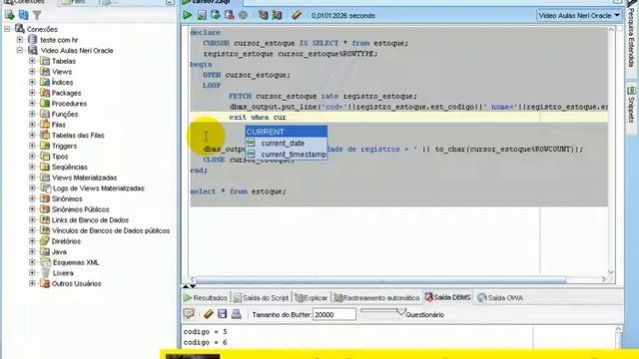Open the Resultados tab
The height and width of the screenshot is (359, 639).
[x=206, y=298]
